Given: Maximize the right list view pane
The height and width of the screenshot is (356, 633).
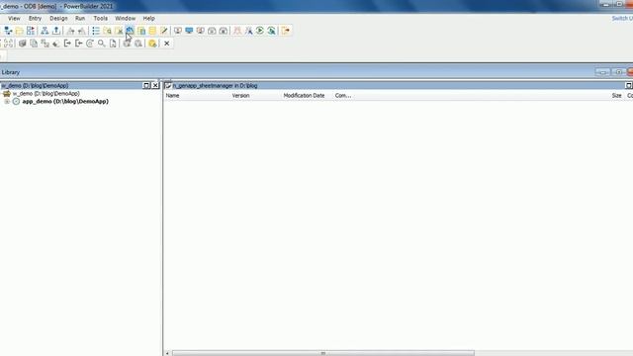Looking at the screenshot, I should point(629,86).
